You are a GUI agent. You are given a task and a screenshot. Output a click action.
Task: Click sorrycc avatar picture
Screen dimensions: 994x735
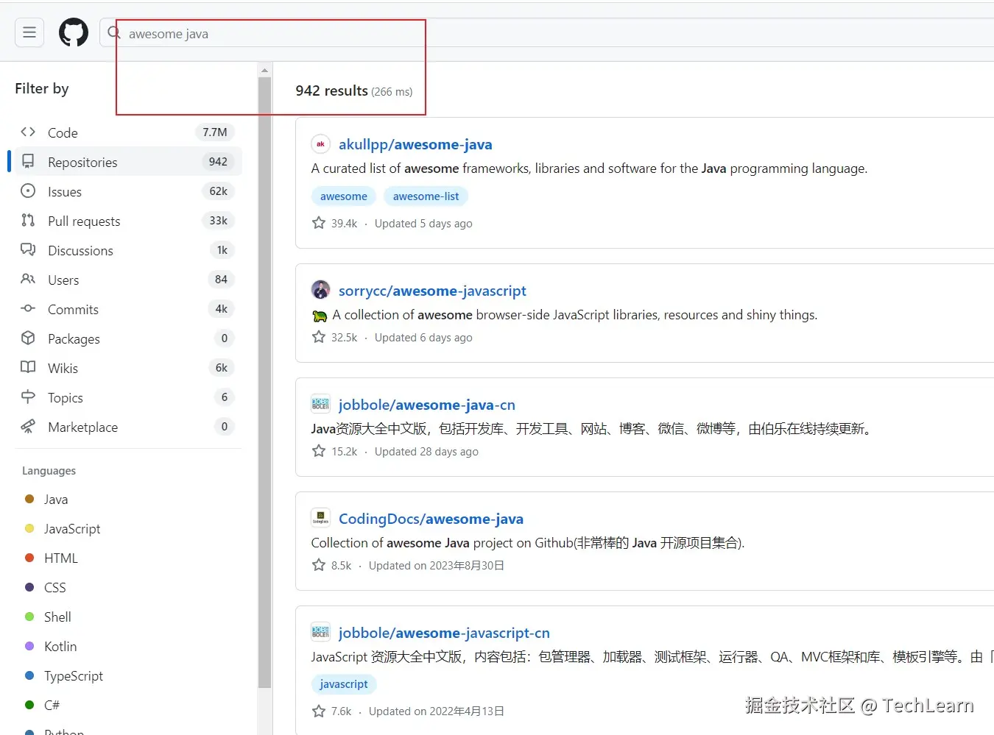(320, 290)
